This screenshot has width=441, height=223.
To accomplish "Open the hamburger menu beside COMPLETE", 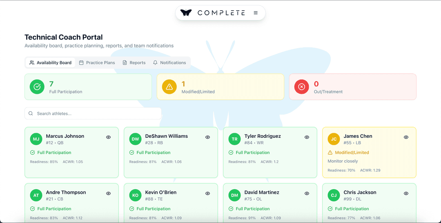I will (256, 13).
